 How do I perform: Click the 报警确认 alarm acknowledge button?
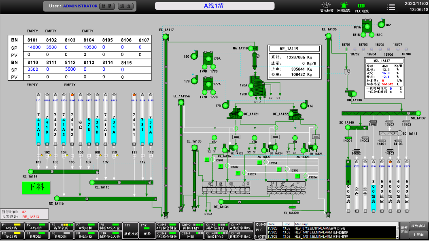[418, 226]
